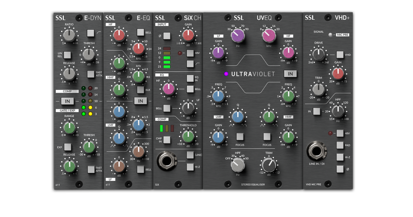Click the HPF frequency knob on VHD+
This screenshot has width=413, height=217.
338,111
